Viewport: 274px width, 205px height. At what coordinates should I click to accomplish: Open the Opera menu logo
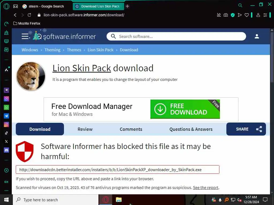pos(6,6)
